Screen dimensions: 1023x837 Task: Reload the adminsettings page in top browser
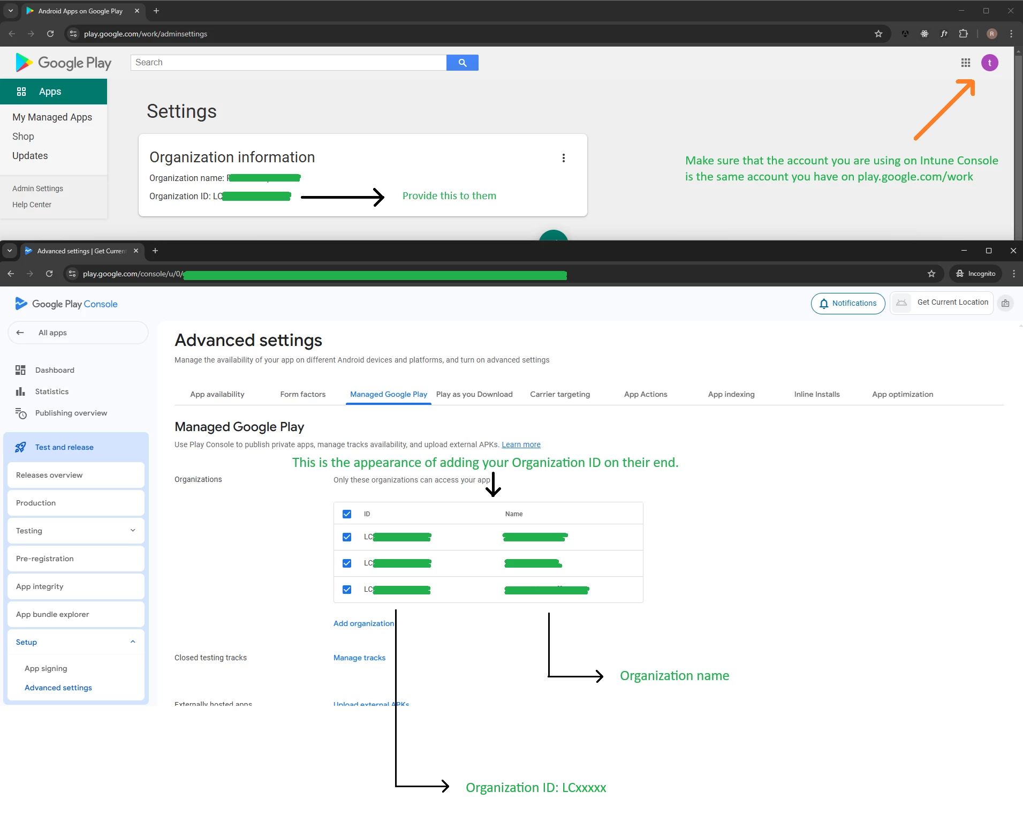(x=50, y=34)
